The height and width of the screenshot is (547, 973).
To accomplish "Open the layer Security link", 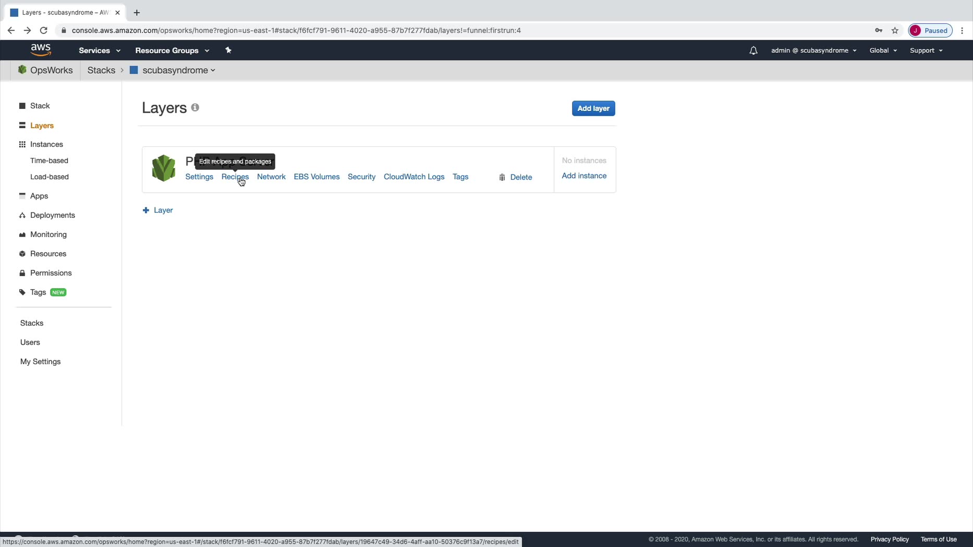I will pos(361,177).
